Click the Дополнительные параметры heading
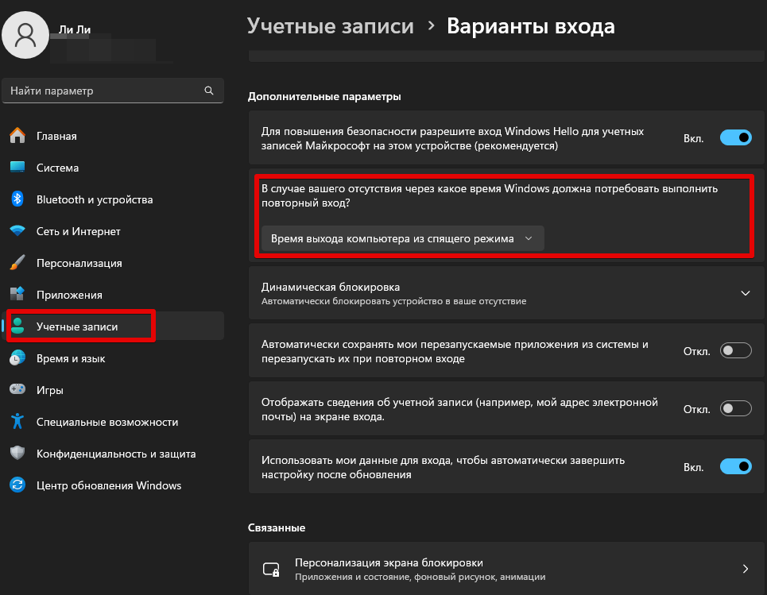767x595 pixels. click(x=324, y=96)
